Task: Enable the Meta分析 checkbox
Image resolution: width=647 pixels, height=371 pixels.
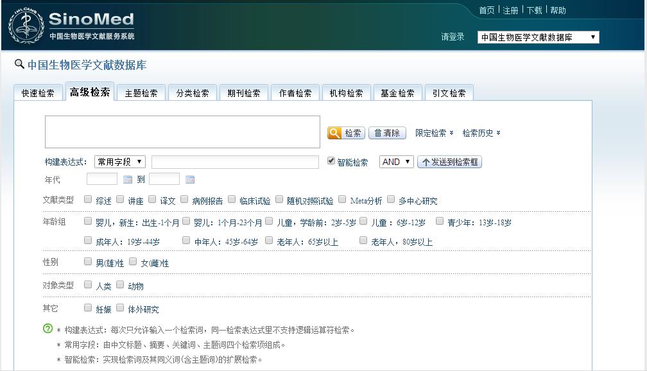Action: click(342, 200)
